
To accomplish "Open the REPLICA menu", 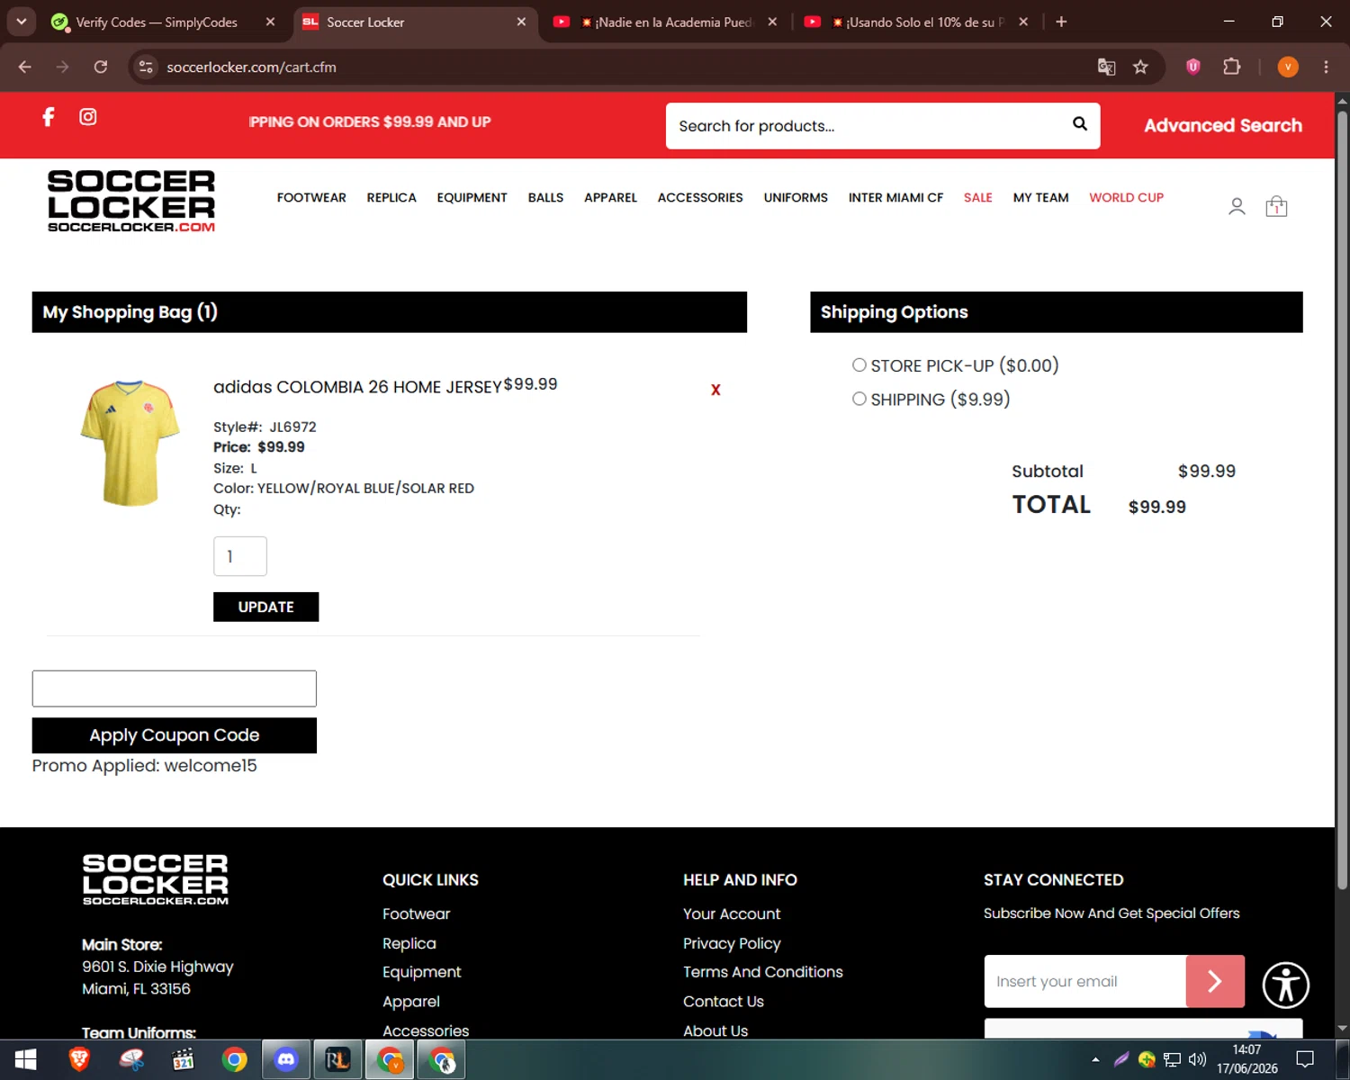I will pos(391,197).
